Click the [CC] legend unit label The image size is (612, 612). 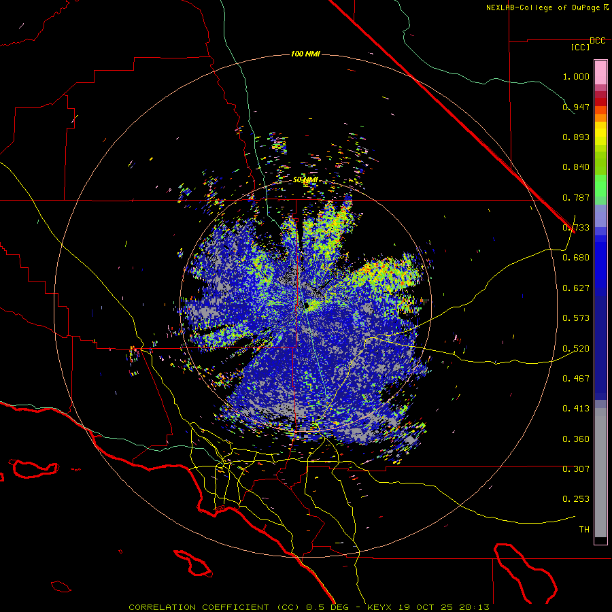pyautogui.click(x=580, y=47)
